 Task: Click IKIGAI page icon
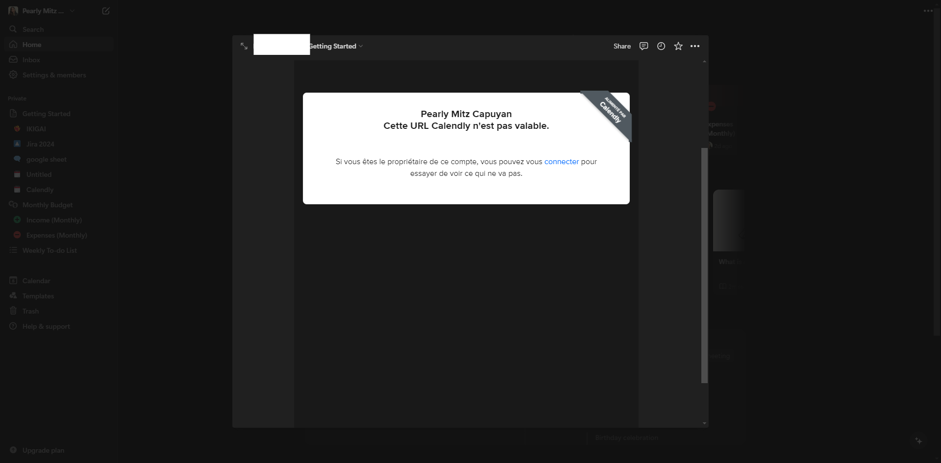(x=17, y=128)
